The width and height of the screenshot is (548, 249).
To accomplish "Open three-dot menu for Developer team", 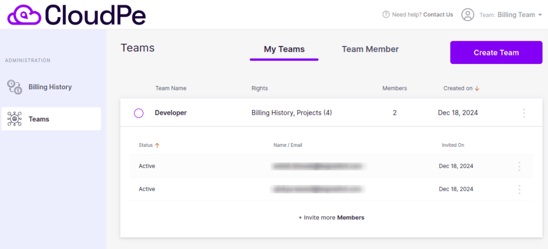I will click(x=523, y=113).
